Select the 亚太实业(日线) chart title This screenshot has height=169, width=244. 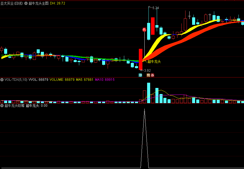pyautogui.click(x=12, y=3)
